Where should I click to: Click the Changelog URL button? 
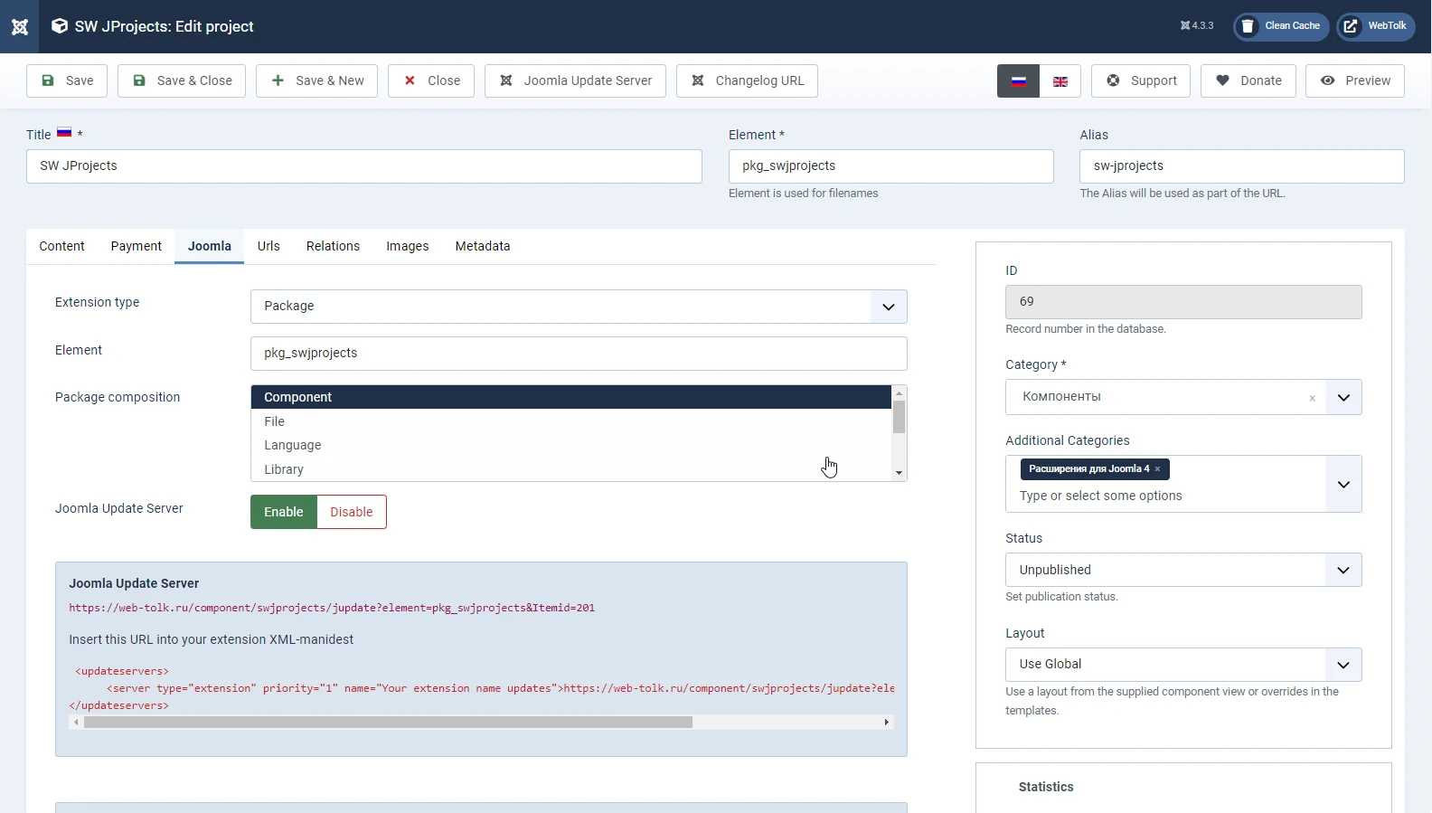[x=747, y=80]
